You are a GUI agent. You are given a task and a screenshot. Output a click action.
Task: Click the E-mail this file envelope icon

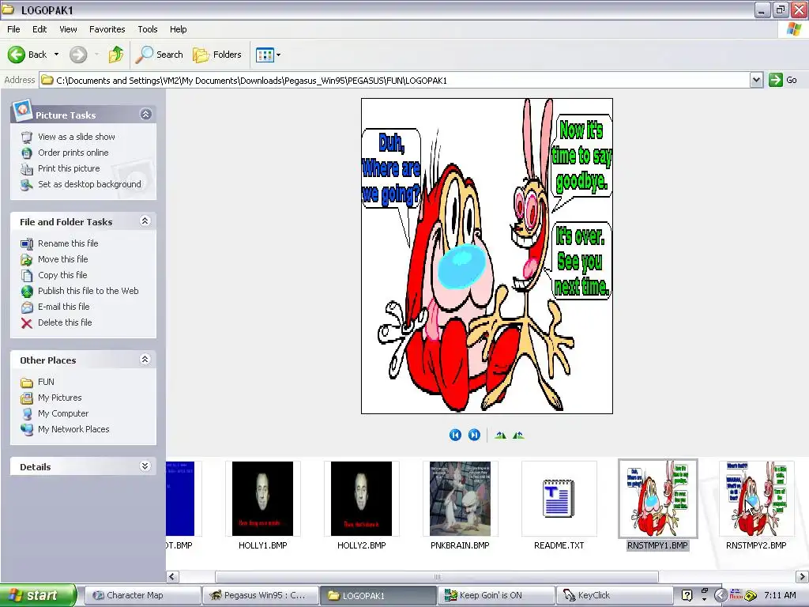(27, 307)
